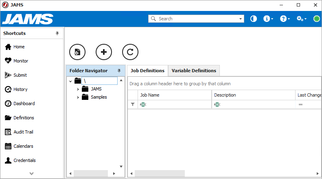Click the Description column header
This screenshot has height=179, width=322.
click(x=253, y=95)
